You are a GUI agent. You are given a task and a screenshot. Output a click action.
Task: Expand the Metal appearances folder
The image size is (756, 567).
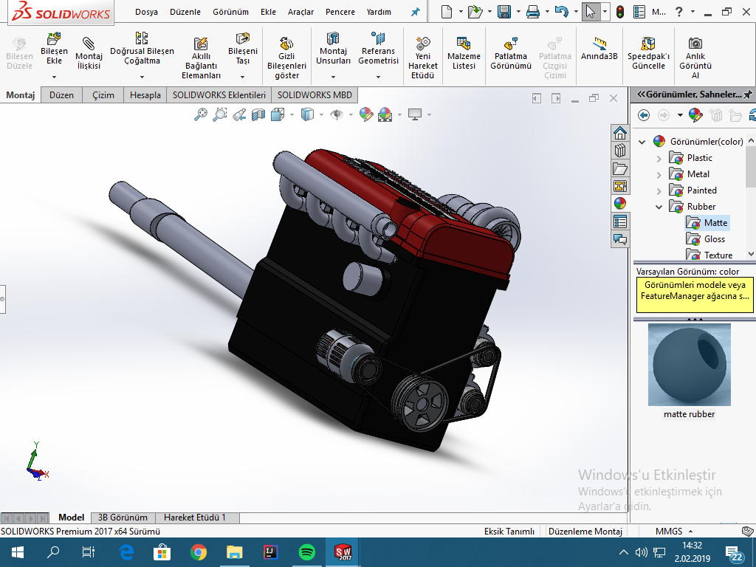click(x=659, y=174)
